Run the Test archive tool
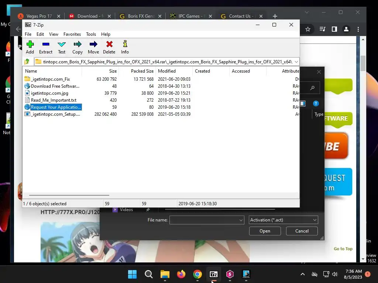 click(x=62, y=47)
